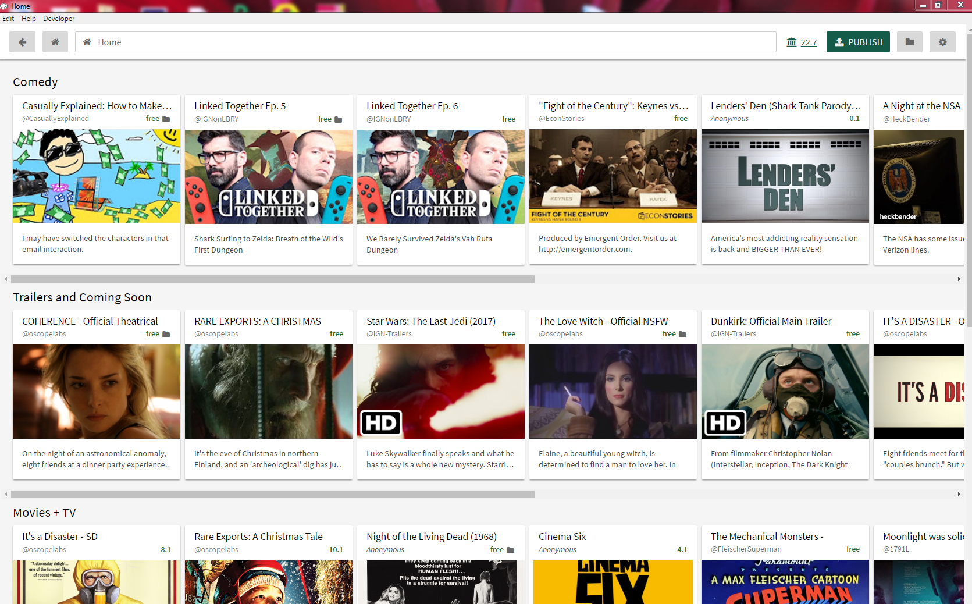Click Rare Exports: A Christmas Tale title

tap(258, 537)
